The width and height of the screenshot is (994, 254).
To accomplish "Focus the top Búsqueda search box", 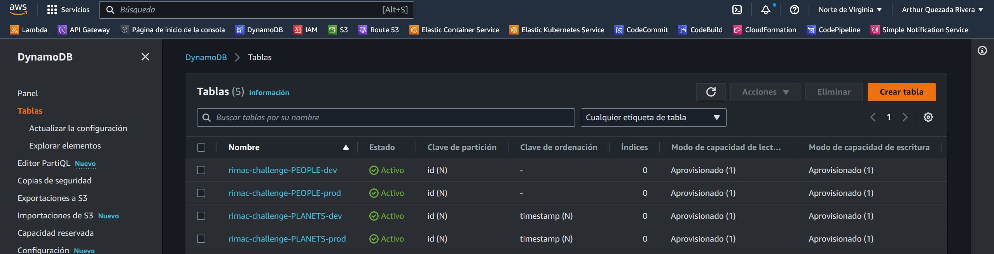I will coord(256,10).
